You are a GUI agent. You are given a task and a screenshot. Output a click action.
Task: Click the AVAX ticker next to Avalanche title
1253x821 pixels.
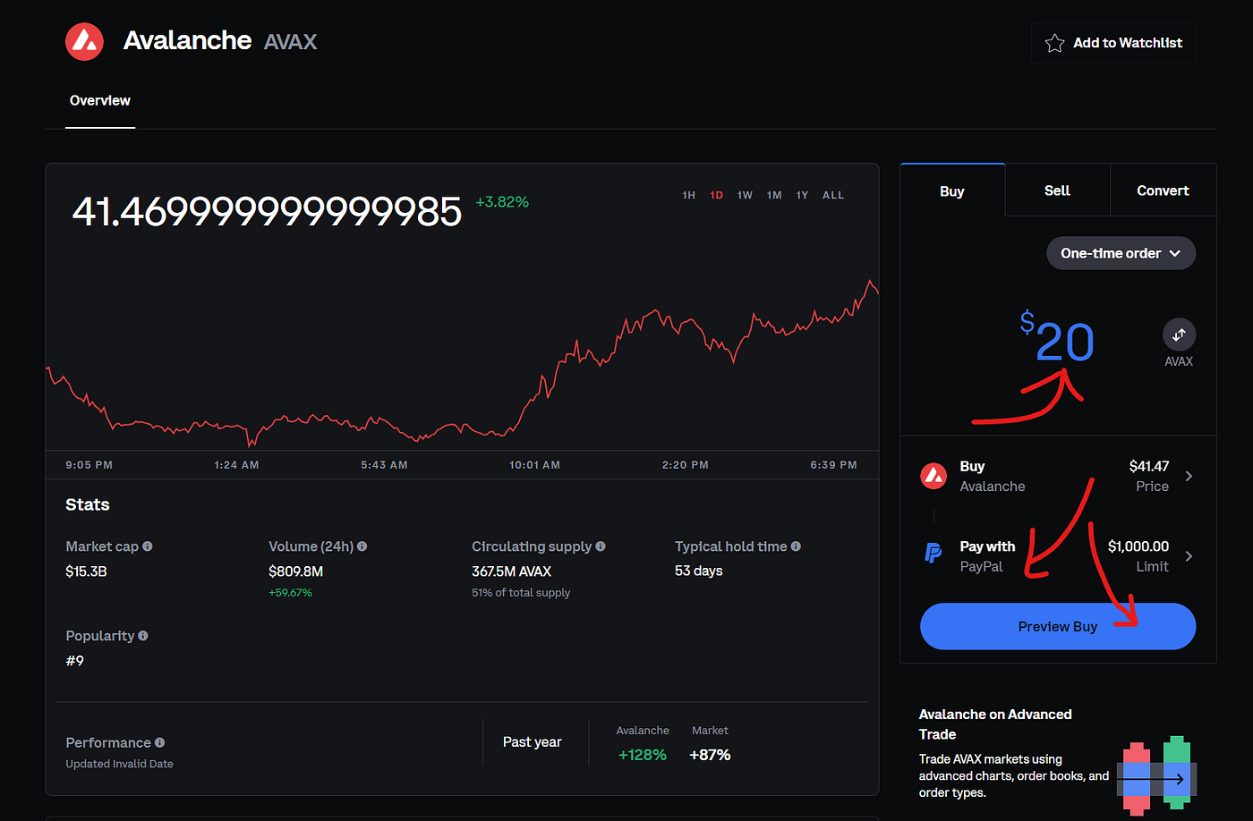click(x=290, y=42)
